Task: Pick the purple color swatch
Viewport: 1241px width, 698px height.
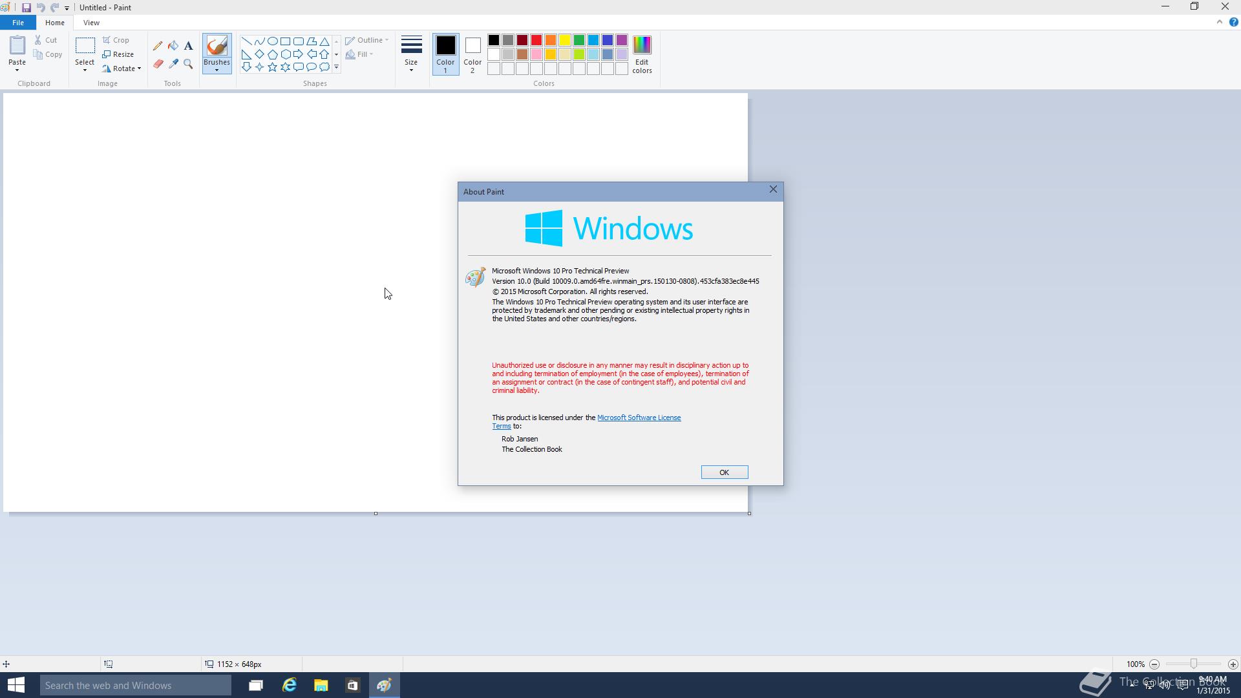Action: tap(622, 41)
